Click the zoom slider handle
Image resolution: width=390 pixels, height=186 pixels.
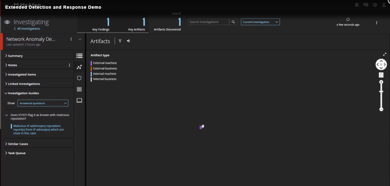(381, 91)
